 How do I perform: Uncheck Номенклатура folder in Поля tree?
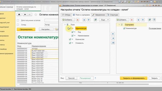pyautogui.click(x=70, y=28)
